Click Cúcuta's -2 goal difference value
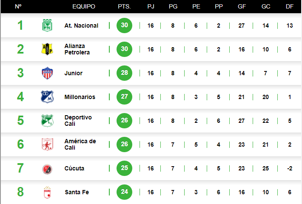The height and width of the screenshot is (204, 302). (x=290, y=168)
